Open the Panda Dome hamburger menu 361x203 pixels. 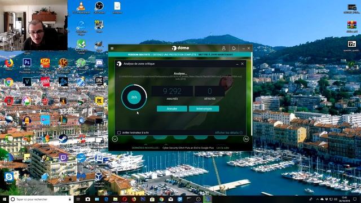coord(112,48)
